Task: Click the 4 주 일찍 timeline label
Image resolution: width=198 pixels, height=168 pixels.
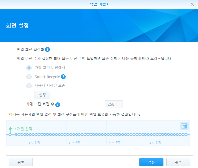Action: coord(115,143)
